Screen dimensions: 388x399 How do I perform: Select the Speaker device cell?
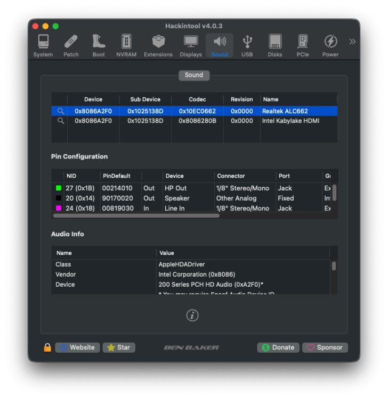(177, 198)
